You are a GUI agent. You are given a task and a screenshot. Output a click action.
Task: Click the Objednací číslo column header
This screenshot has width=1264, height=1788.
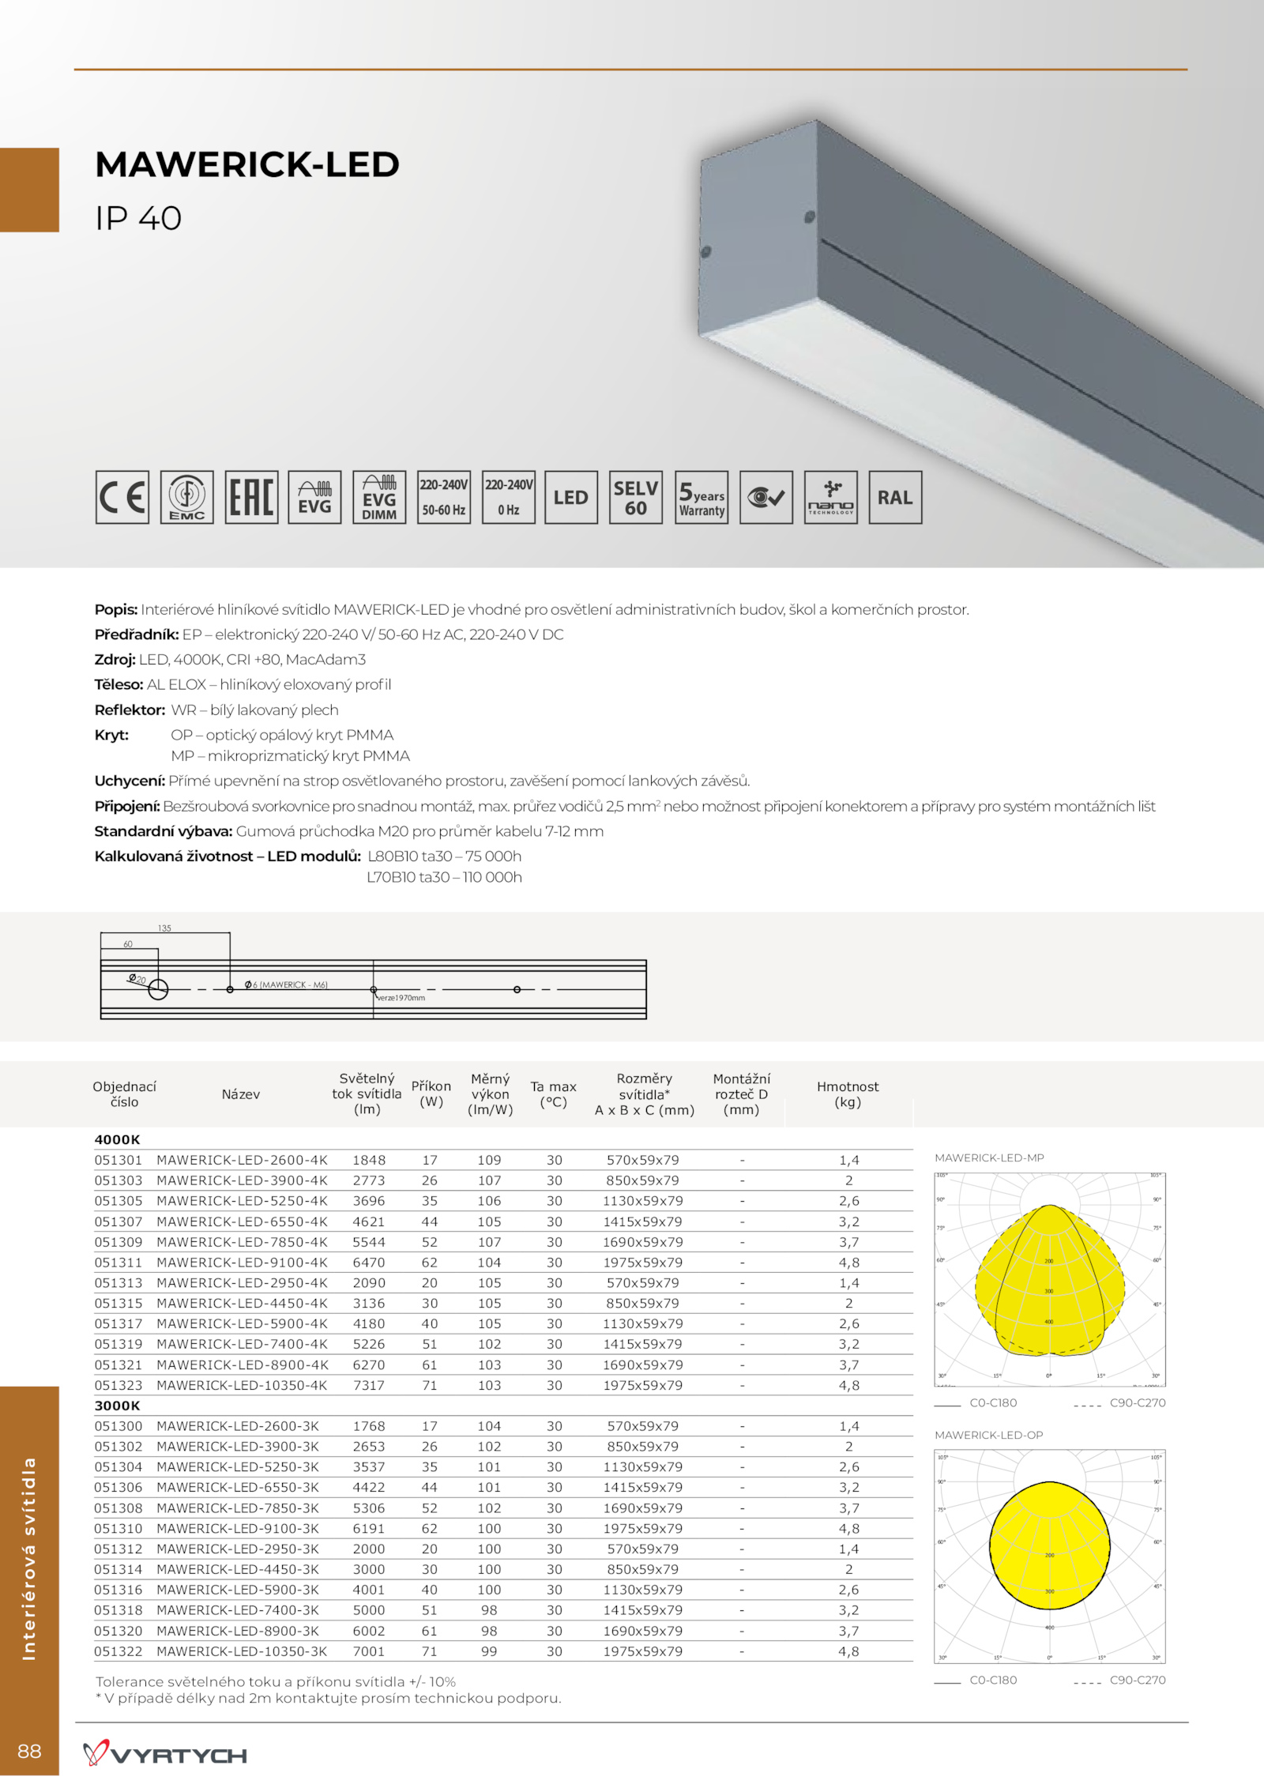(125, 1094)
